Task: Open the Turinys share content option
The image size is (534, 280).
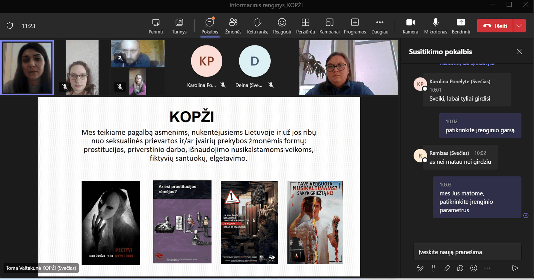Action: point(179,26)
